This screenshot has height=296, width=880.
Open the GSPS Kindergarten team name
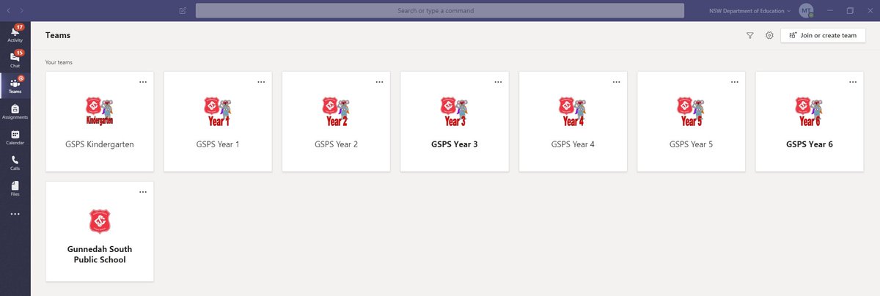100,144
